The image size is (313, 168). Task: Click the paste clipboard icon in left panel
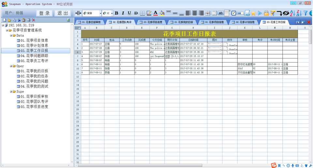tap(24, 20)
